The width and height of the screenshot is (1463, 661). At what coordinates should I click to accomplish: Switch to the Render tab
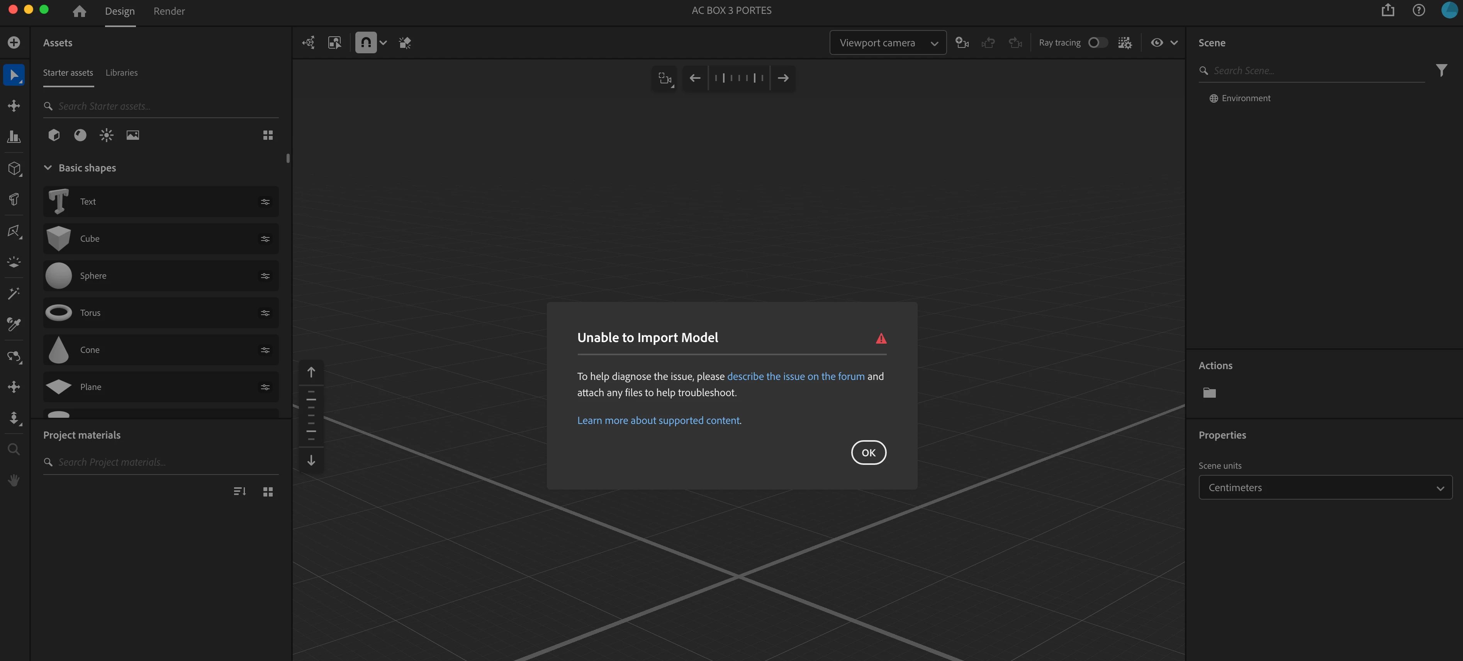(169, 11)
